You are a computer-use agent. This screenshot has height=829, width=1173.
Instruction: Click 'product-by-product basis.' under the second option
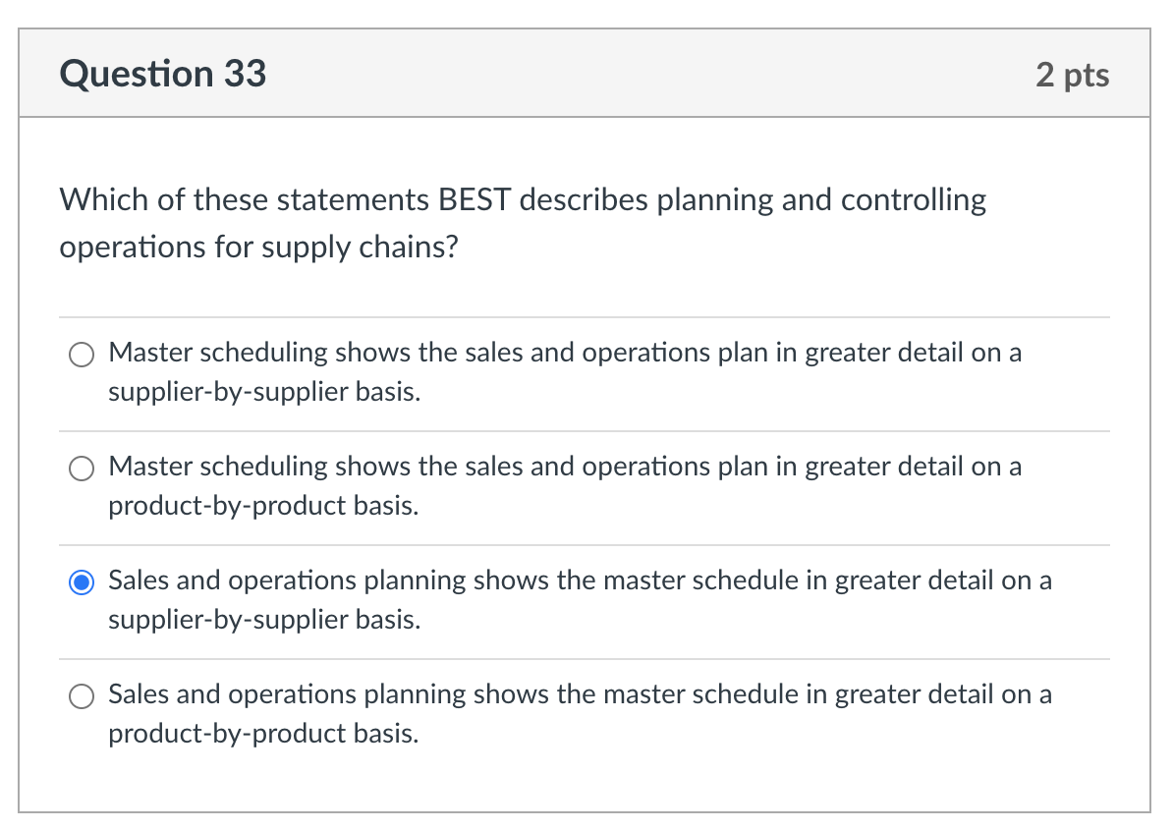[262, 506]
